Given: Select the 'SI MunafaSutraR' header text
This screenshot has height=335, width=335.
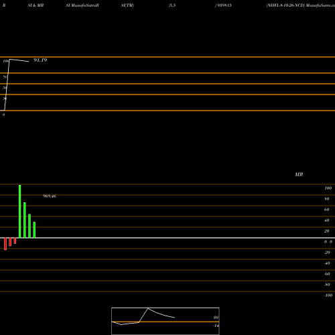Looking at the screenshot, I should (82, 5).
